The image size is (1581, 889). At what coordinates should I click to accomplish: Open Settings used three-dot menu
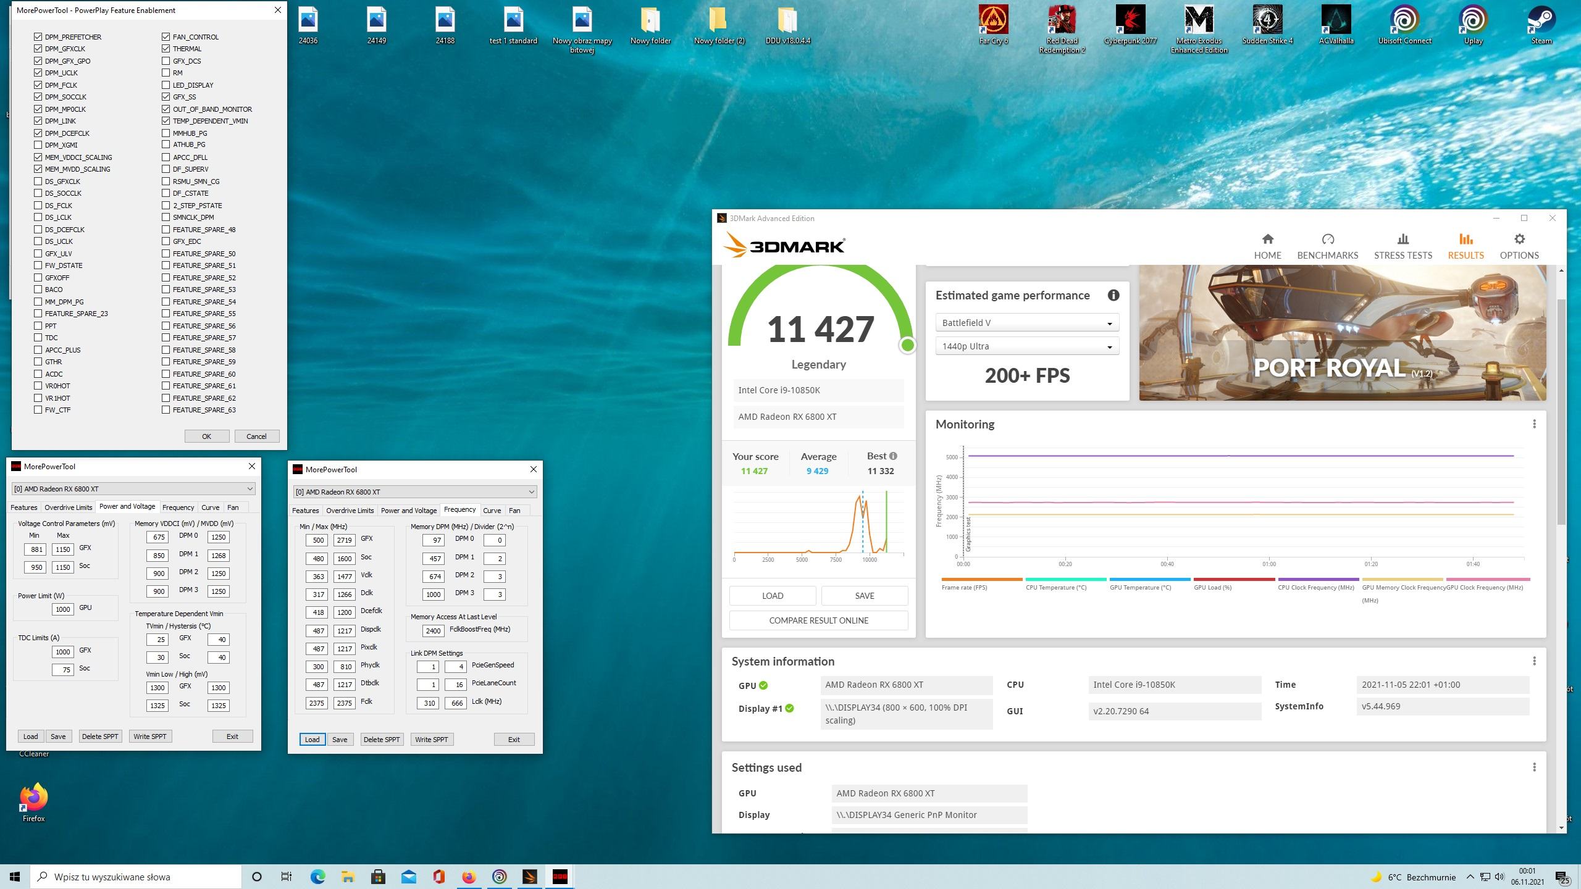click(1534, 767)
